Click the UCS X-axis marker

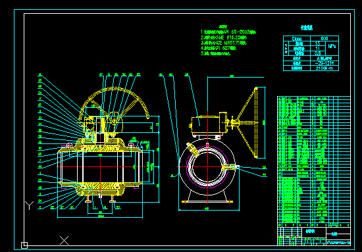point(65,240)
